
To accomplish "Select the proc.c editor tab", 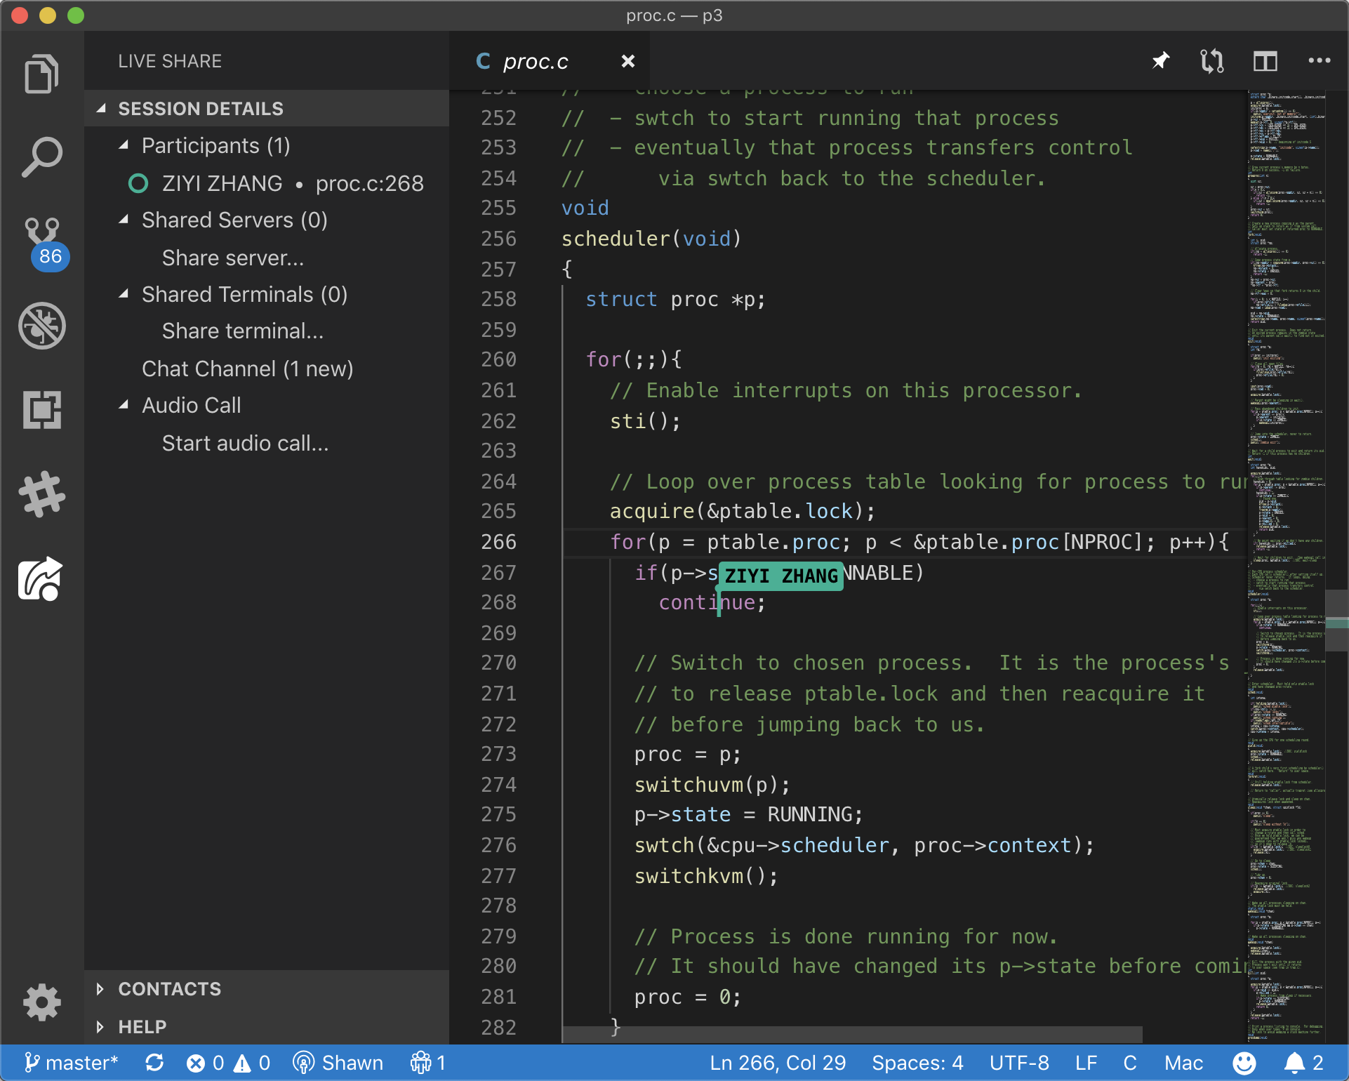I will coord(535,62).
